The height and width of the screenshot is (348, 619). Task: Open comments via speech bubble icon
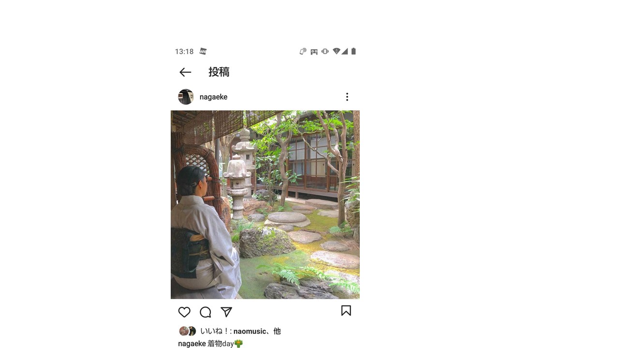206,312
